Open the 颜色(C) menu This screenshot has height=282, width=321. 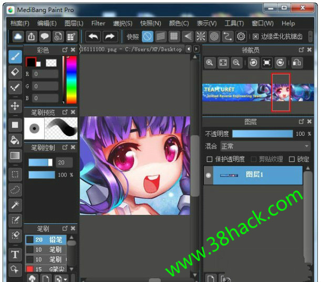coord(179,23)
